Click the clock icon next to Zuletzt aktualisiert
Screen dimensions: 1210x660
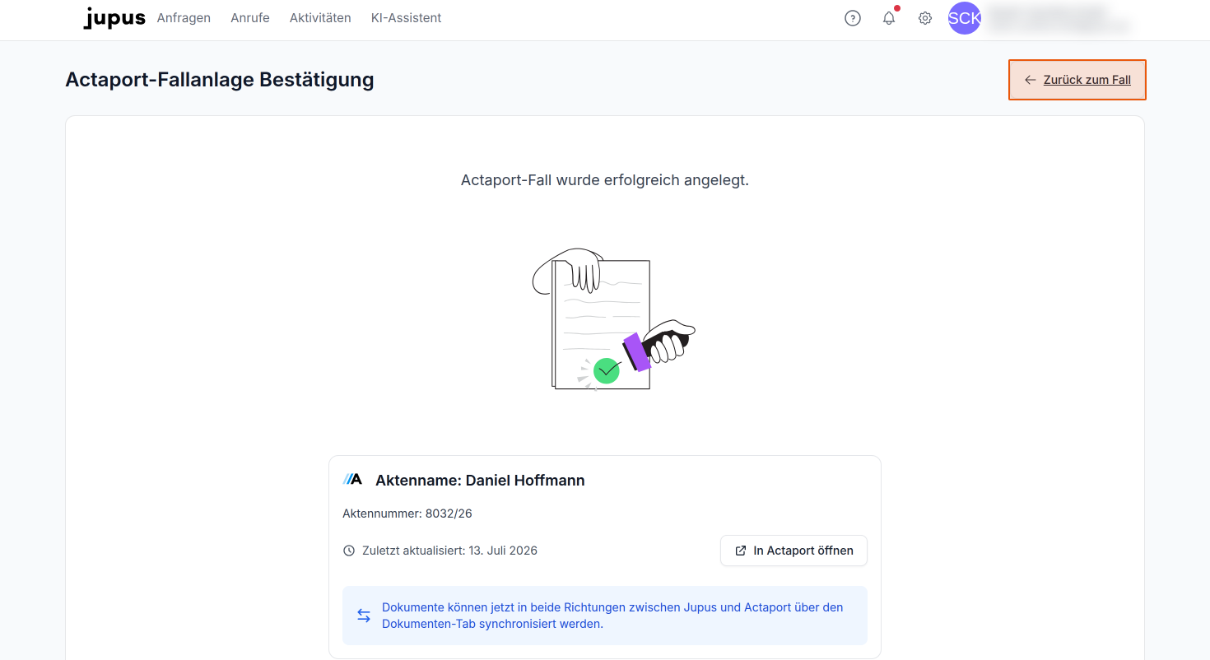(x=349, y=551)
